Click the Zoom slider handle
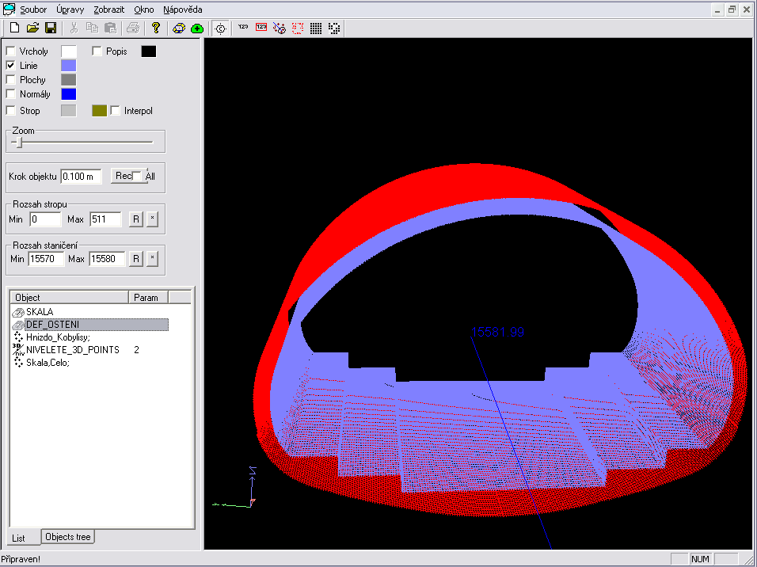757x567 pixels. tap(21, 143)
